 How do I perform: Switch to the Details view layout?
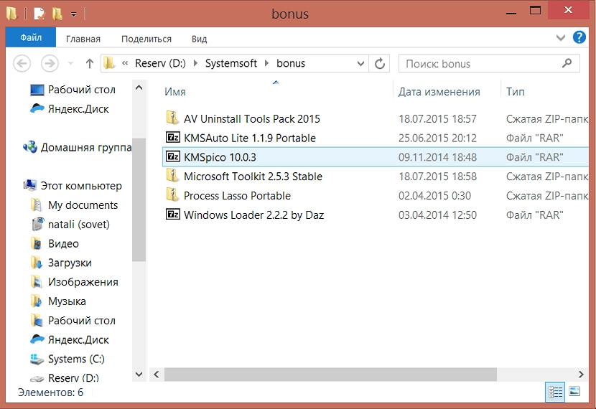(555, 392)
